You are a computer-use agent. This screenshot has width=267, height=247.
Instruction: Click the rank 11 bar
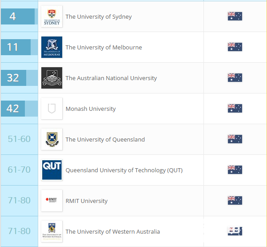click(x=19, y=47)
